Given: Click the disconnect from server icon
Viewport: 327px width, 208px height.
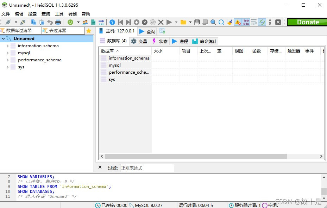Looking at the screenshot, I should coord(23,22).
